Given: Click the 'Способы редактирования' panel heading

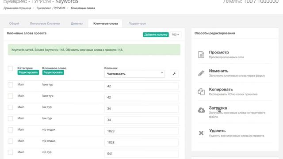Looking at the screenshot, I should click(214, 33).
